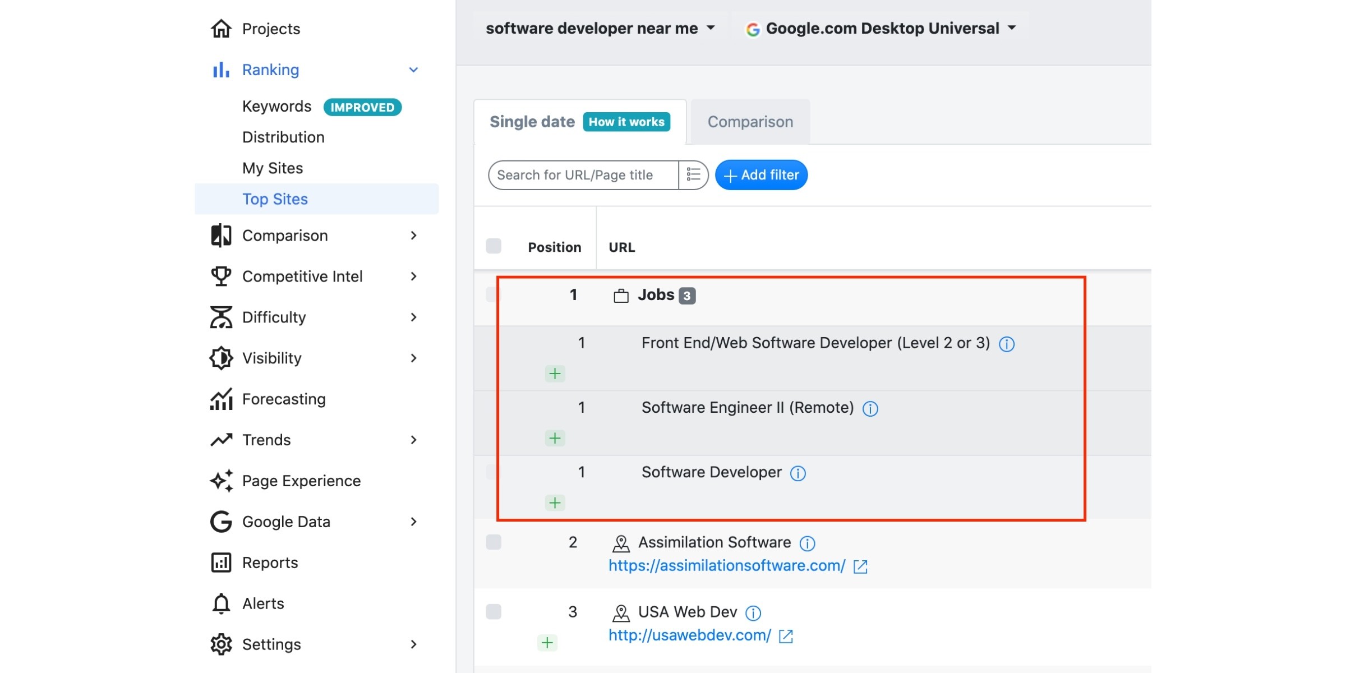Toggle the select-all checkbox in header
1346x673 pixels.
point(494,246)
